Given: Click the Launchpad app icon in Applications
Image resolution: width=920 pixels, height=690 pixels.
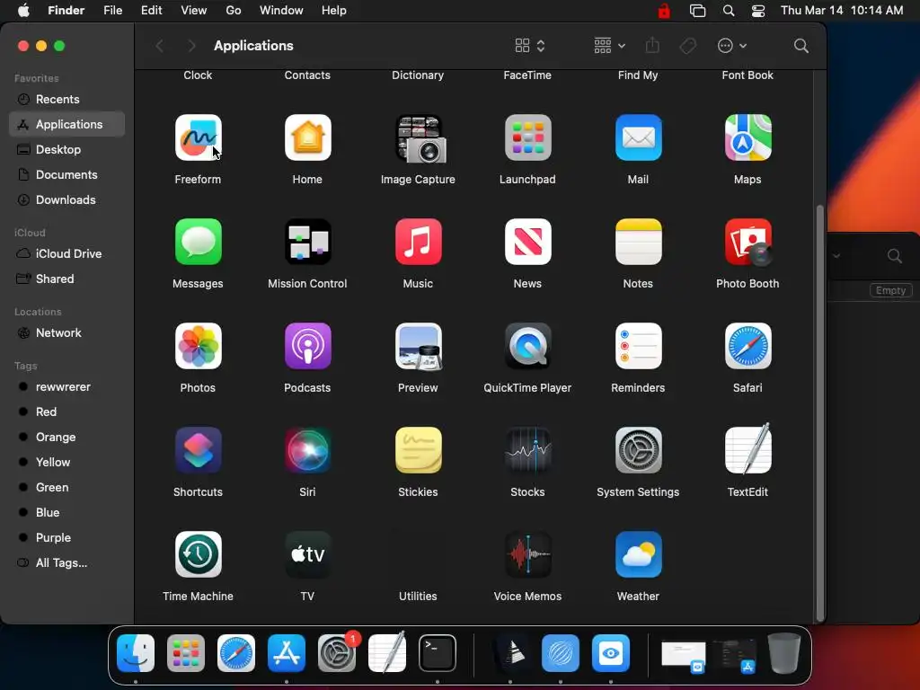Looking at the screenshot, I should coord(527,137).
